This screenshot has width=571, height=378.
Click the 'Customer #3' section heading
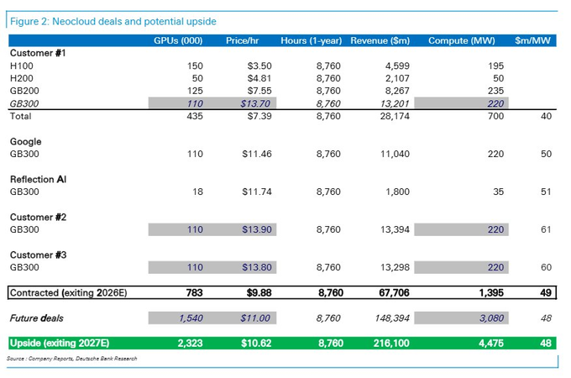(39, 255)
